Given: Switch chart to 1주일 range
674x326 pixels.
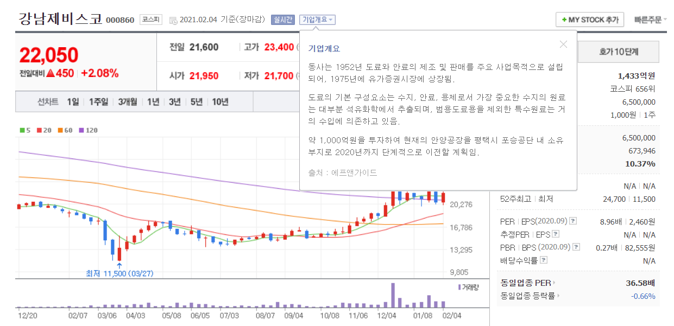Looking at the screenshot, I should (98, 101).
